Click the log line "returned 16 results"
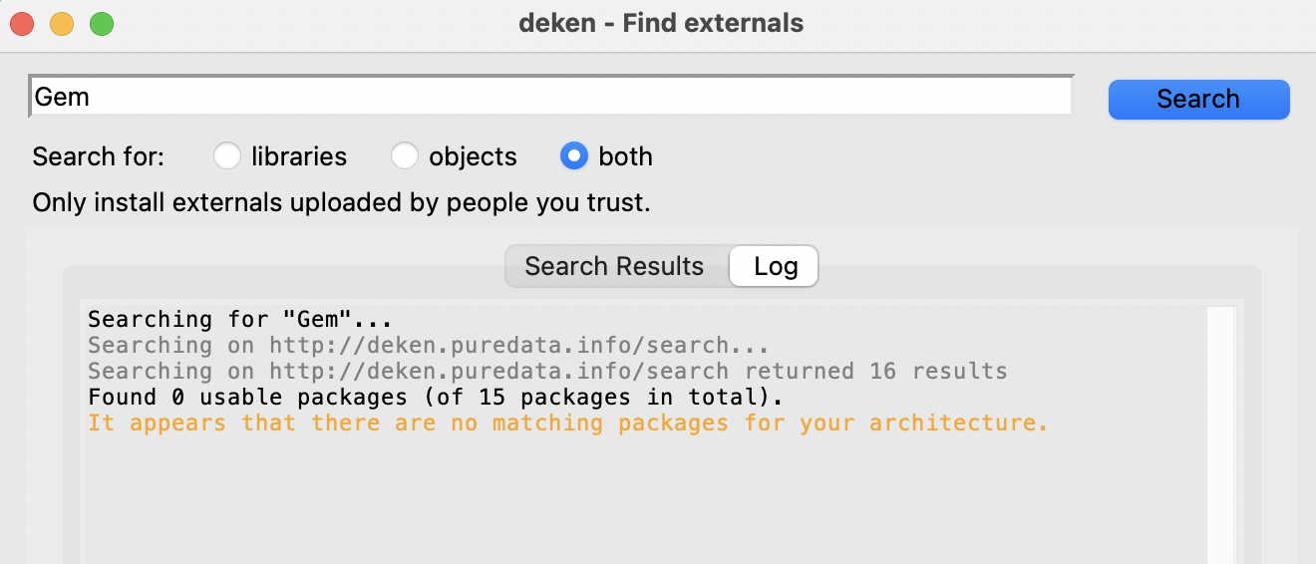 (x=547, y=371)
